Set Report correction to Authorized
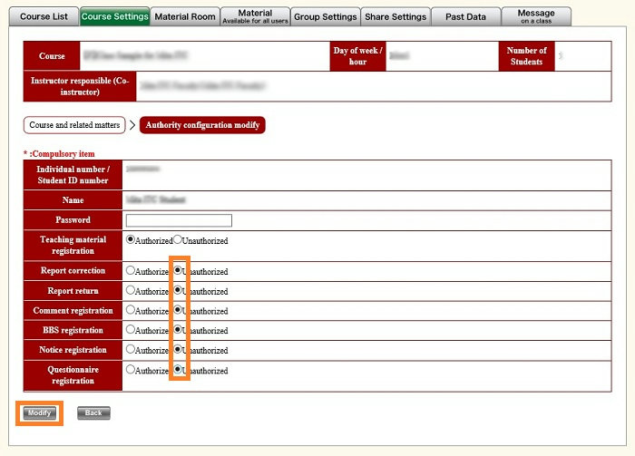The image size is (635, 456). [x=131, y=271]
